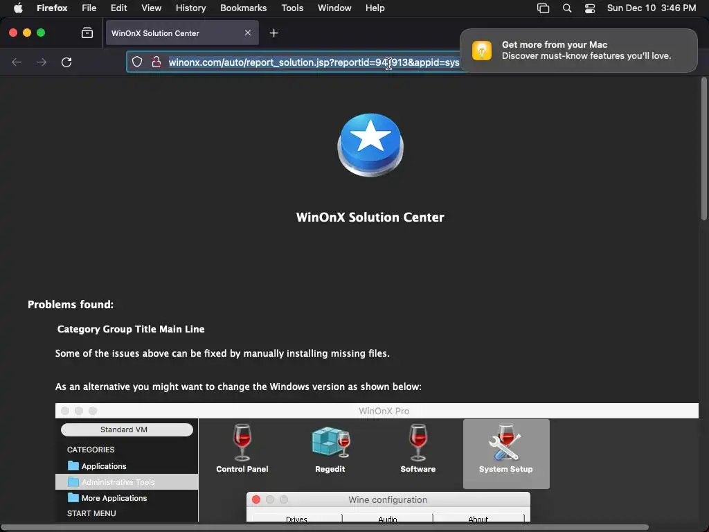Open the Edit menu
Viewport: 709px width, 532px height.
(118, 8)
